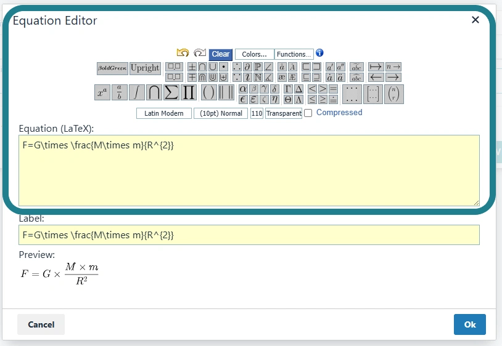502x346 pixels.
Task: Insert the leftwards arrow symbol
Action: pyautogui.click(x=376, y=77)
